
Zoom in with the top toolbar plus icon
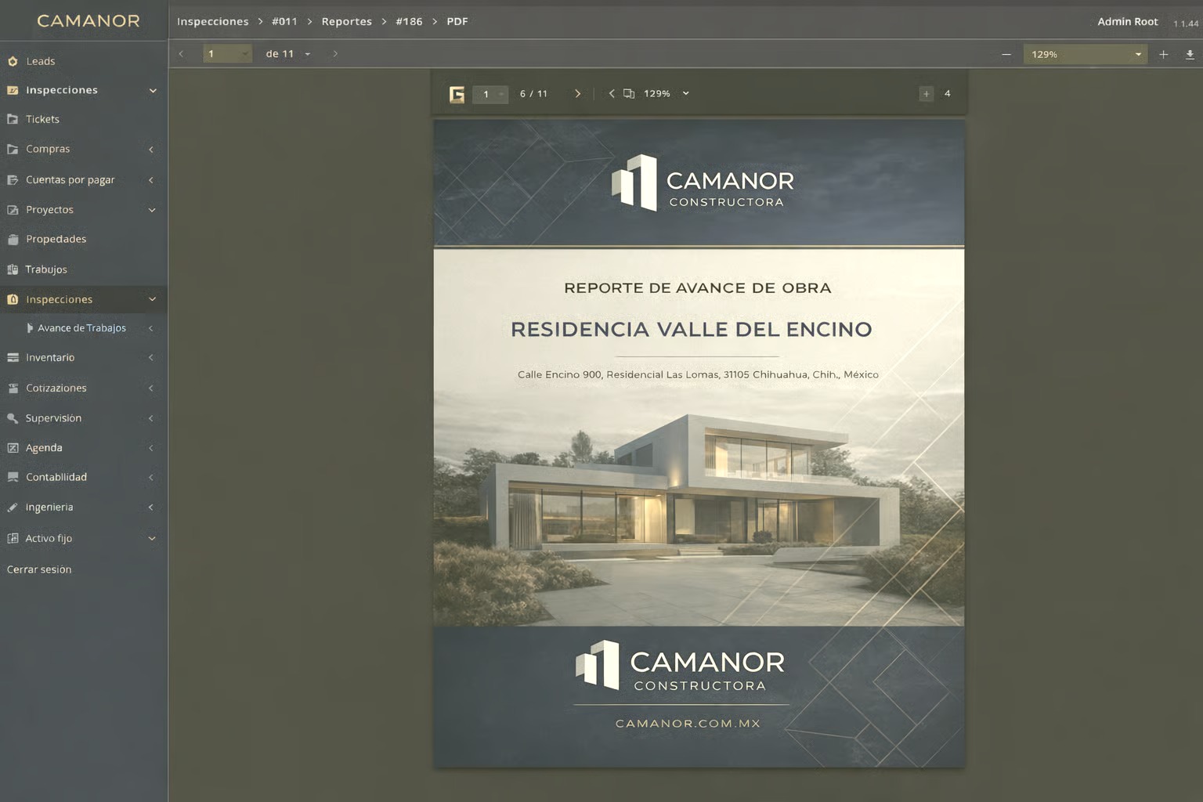click(x=1164, y=54)
